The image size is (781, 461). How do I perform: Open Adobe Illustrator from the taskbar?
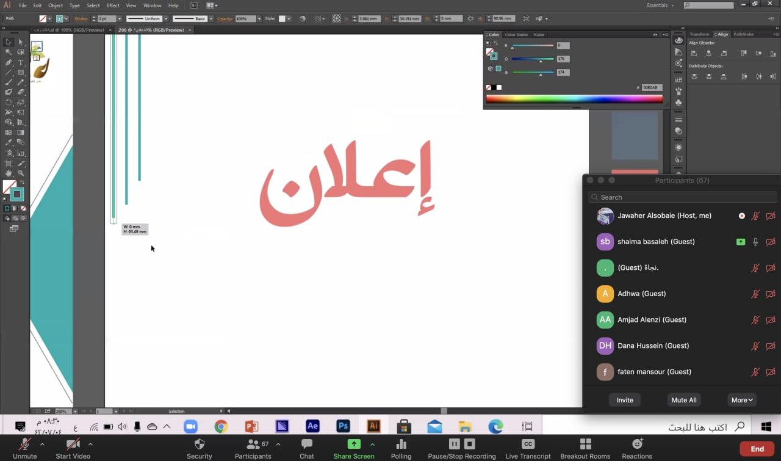click(x=373, y=426)
